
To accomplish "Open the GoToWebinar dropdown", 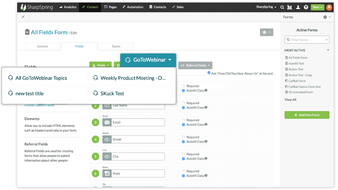I will [x=148, y=60].
